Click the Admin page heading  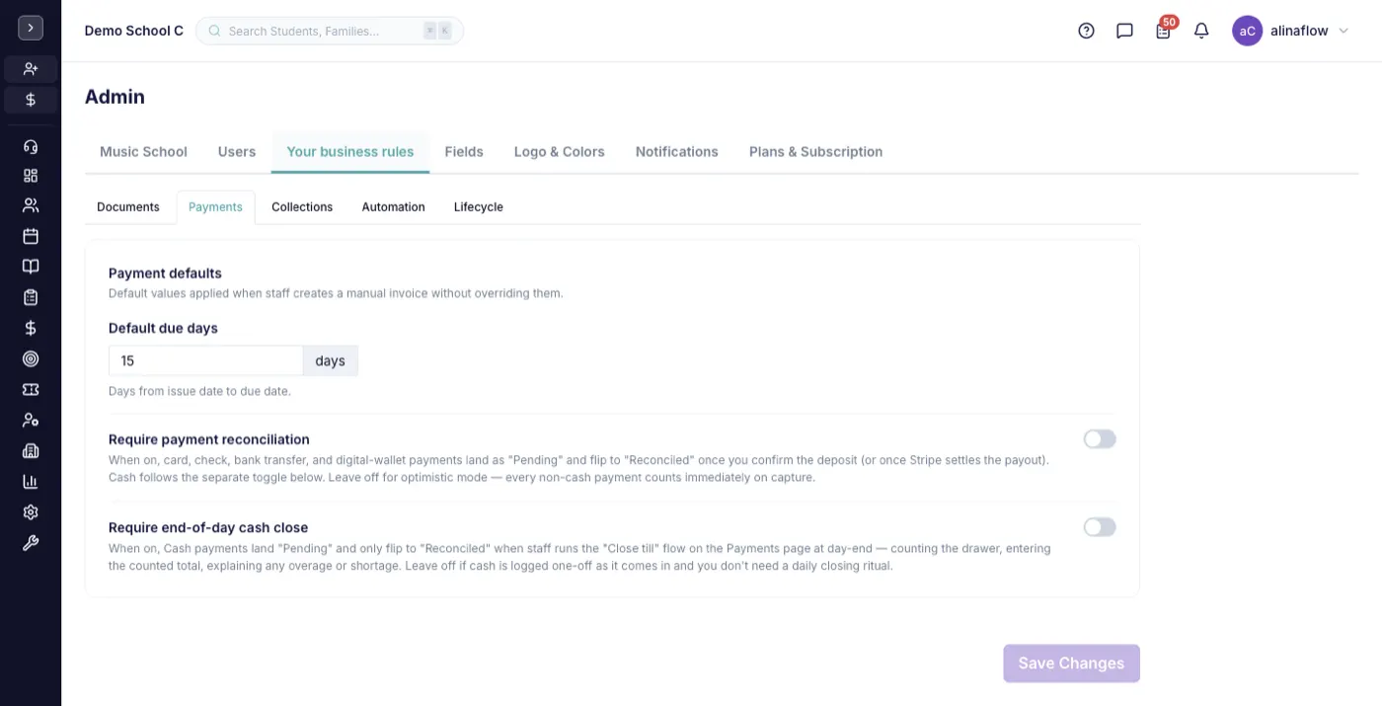tap(115, 97)
